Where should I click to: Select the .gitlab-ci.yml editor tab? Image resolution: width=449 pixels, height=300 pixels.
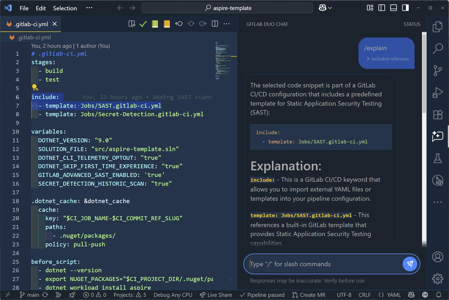coord(31,24)
